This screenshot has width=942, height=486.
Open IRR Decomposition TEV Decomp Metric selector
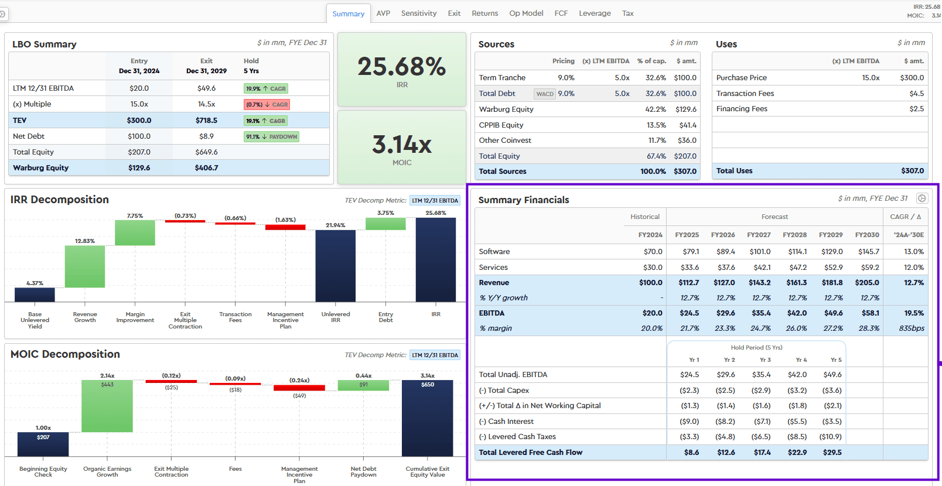435,201
